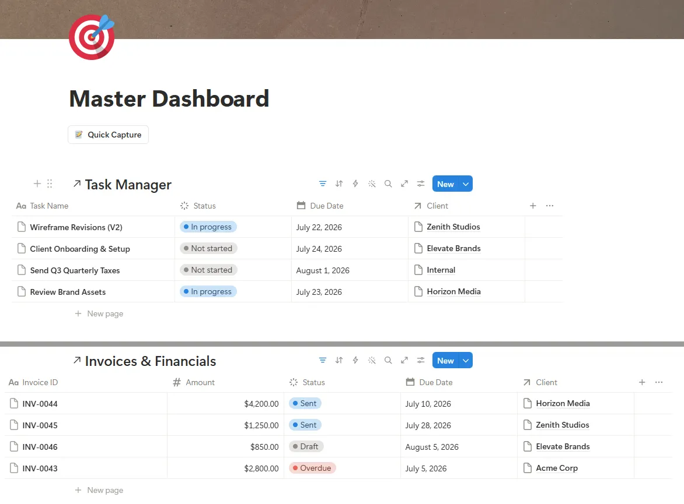Screen dimensions: 684x504
Task: Open Invoices & Financials view settings
Action: (x=421, y=360)
